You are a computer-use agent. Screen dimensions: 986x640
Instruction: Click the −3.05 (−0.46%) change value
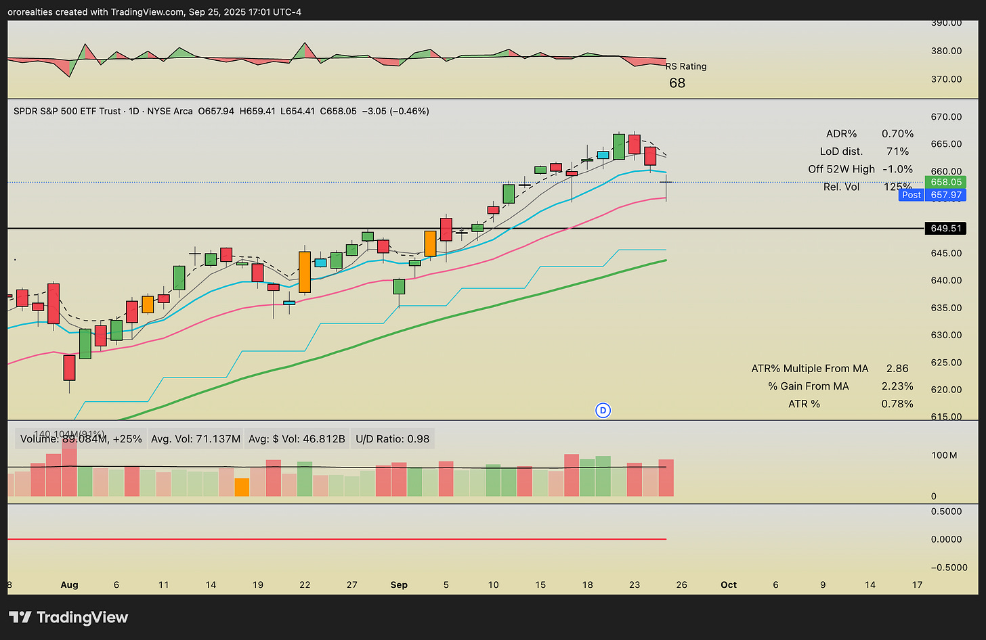click(395, 111)
